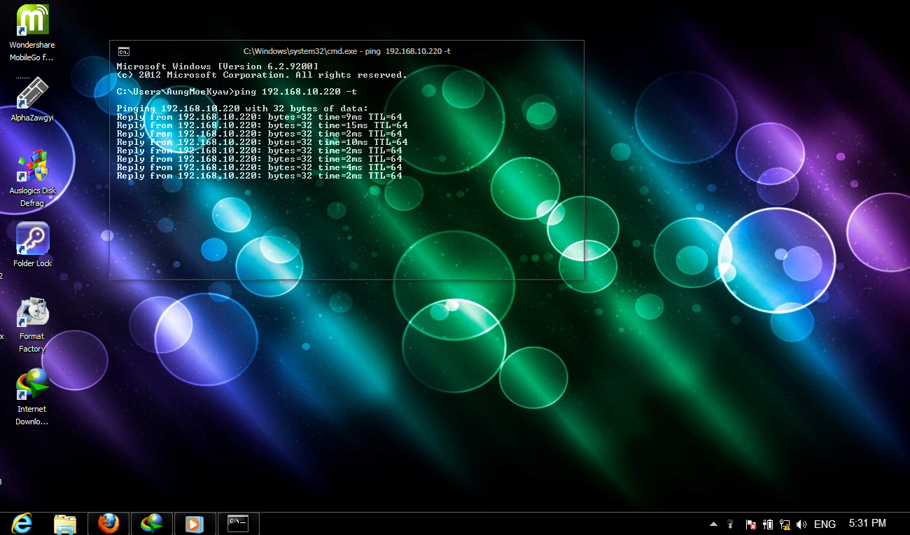The width and height of the screenshot is (910, 535).
Task: Click 'Microsoft Windows [Version 6.2.9200]' text
Action: [x=217, y=67]
